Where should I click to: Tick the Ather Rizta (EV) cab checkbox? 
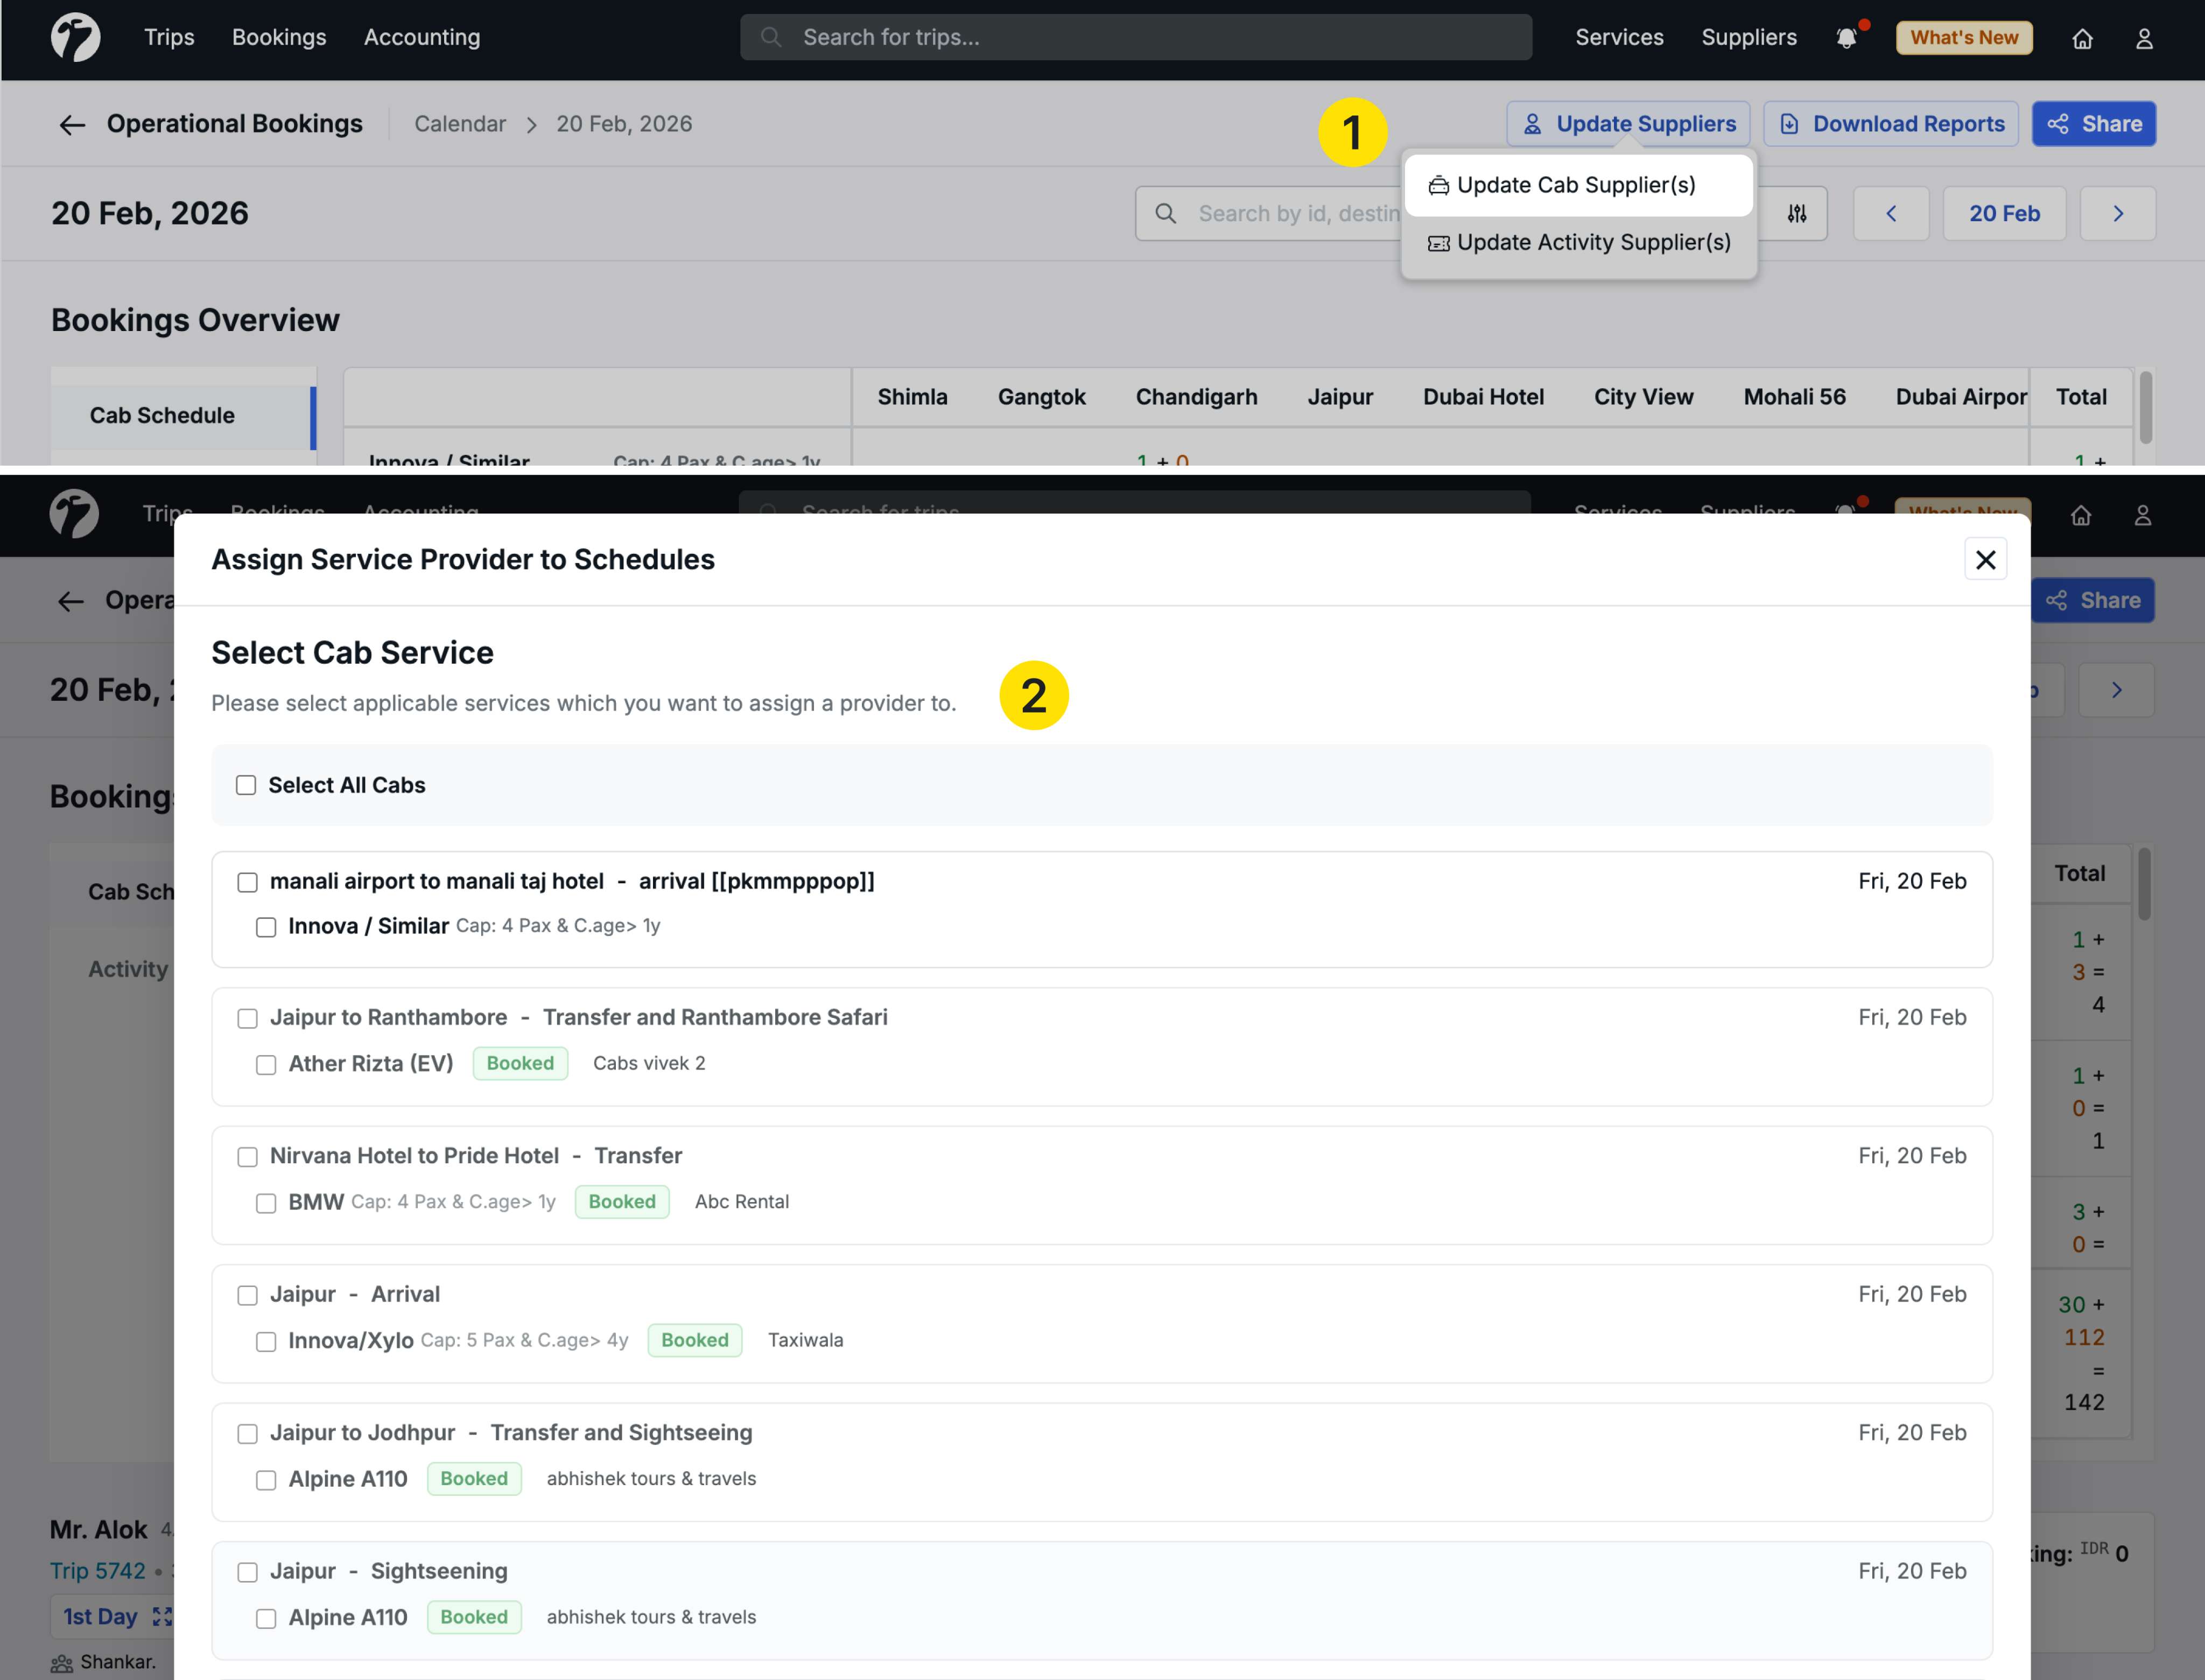click(266, 1065)
